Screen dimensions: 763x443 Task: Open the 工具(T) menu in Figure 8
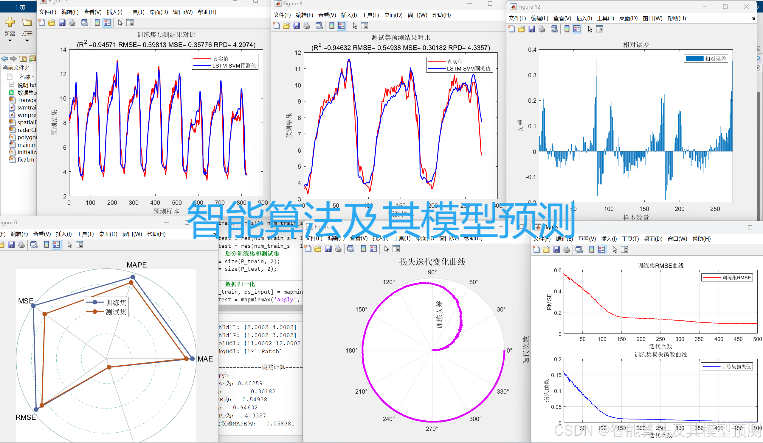tap(370, 15)
